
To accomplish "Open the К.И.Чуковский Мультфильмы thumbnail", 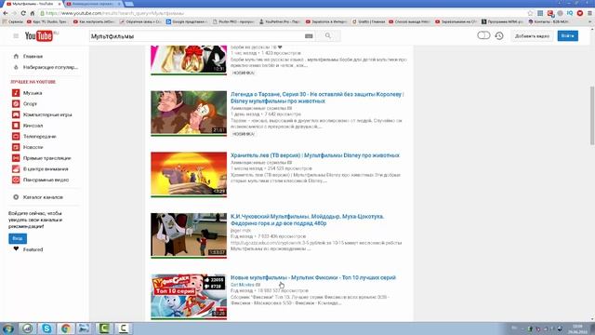I will coord(189,235).
